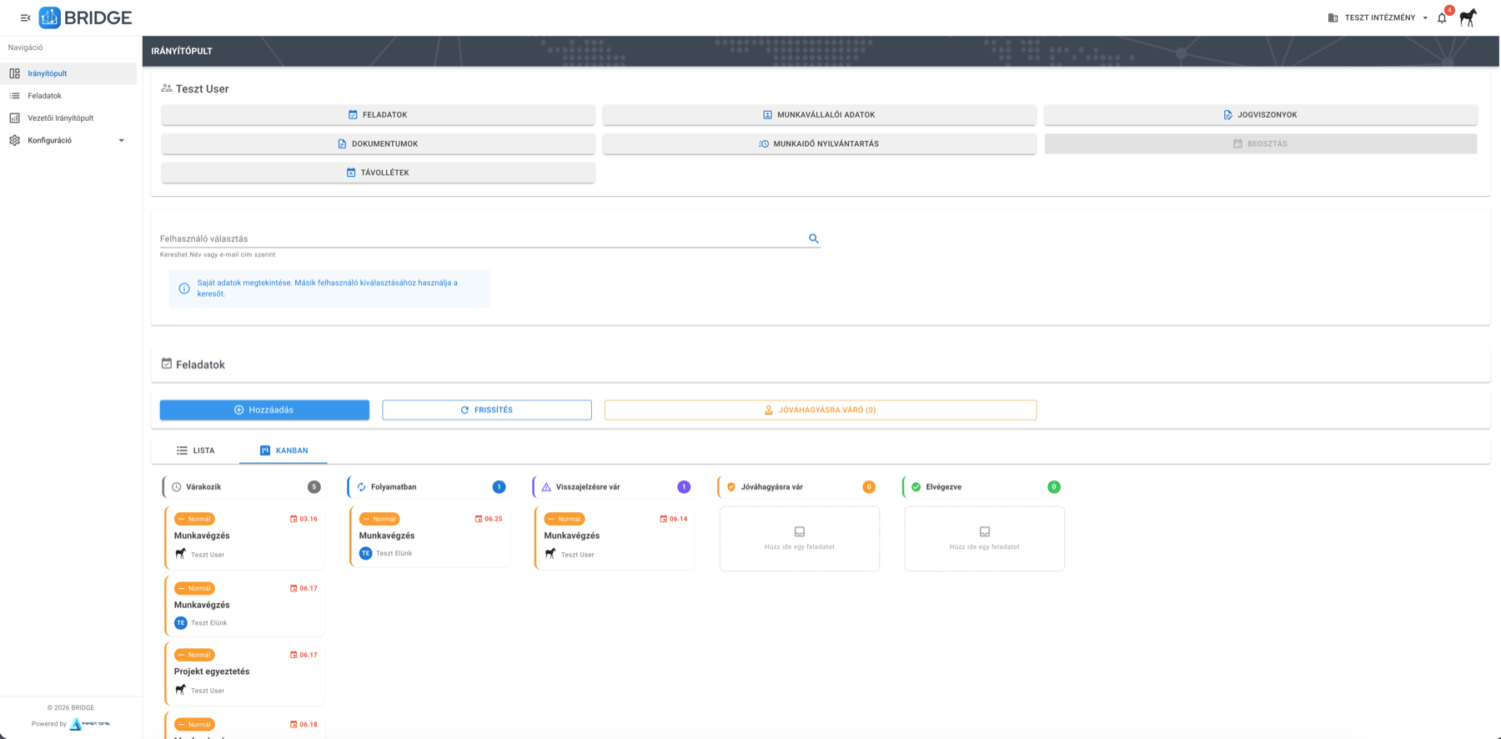Select the KANBAN tab
The width and height of the screenshot is (1501, 739).
284,450
